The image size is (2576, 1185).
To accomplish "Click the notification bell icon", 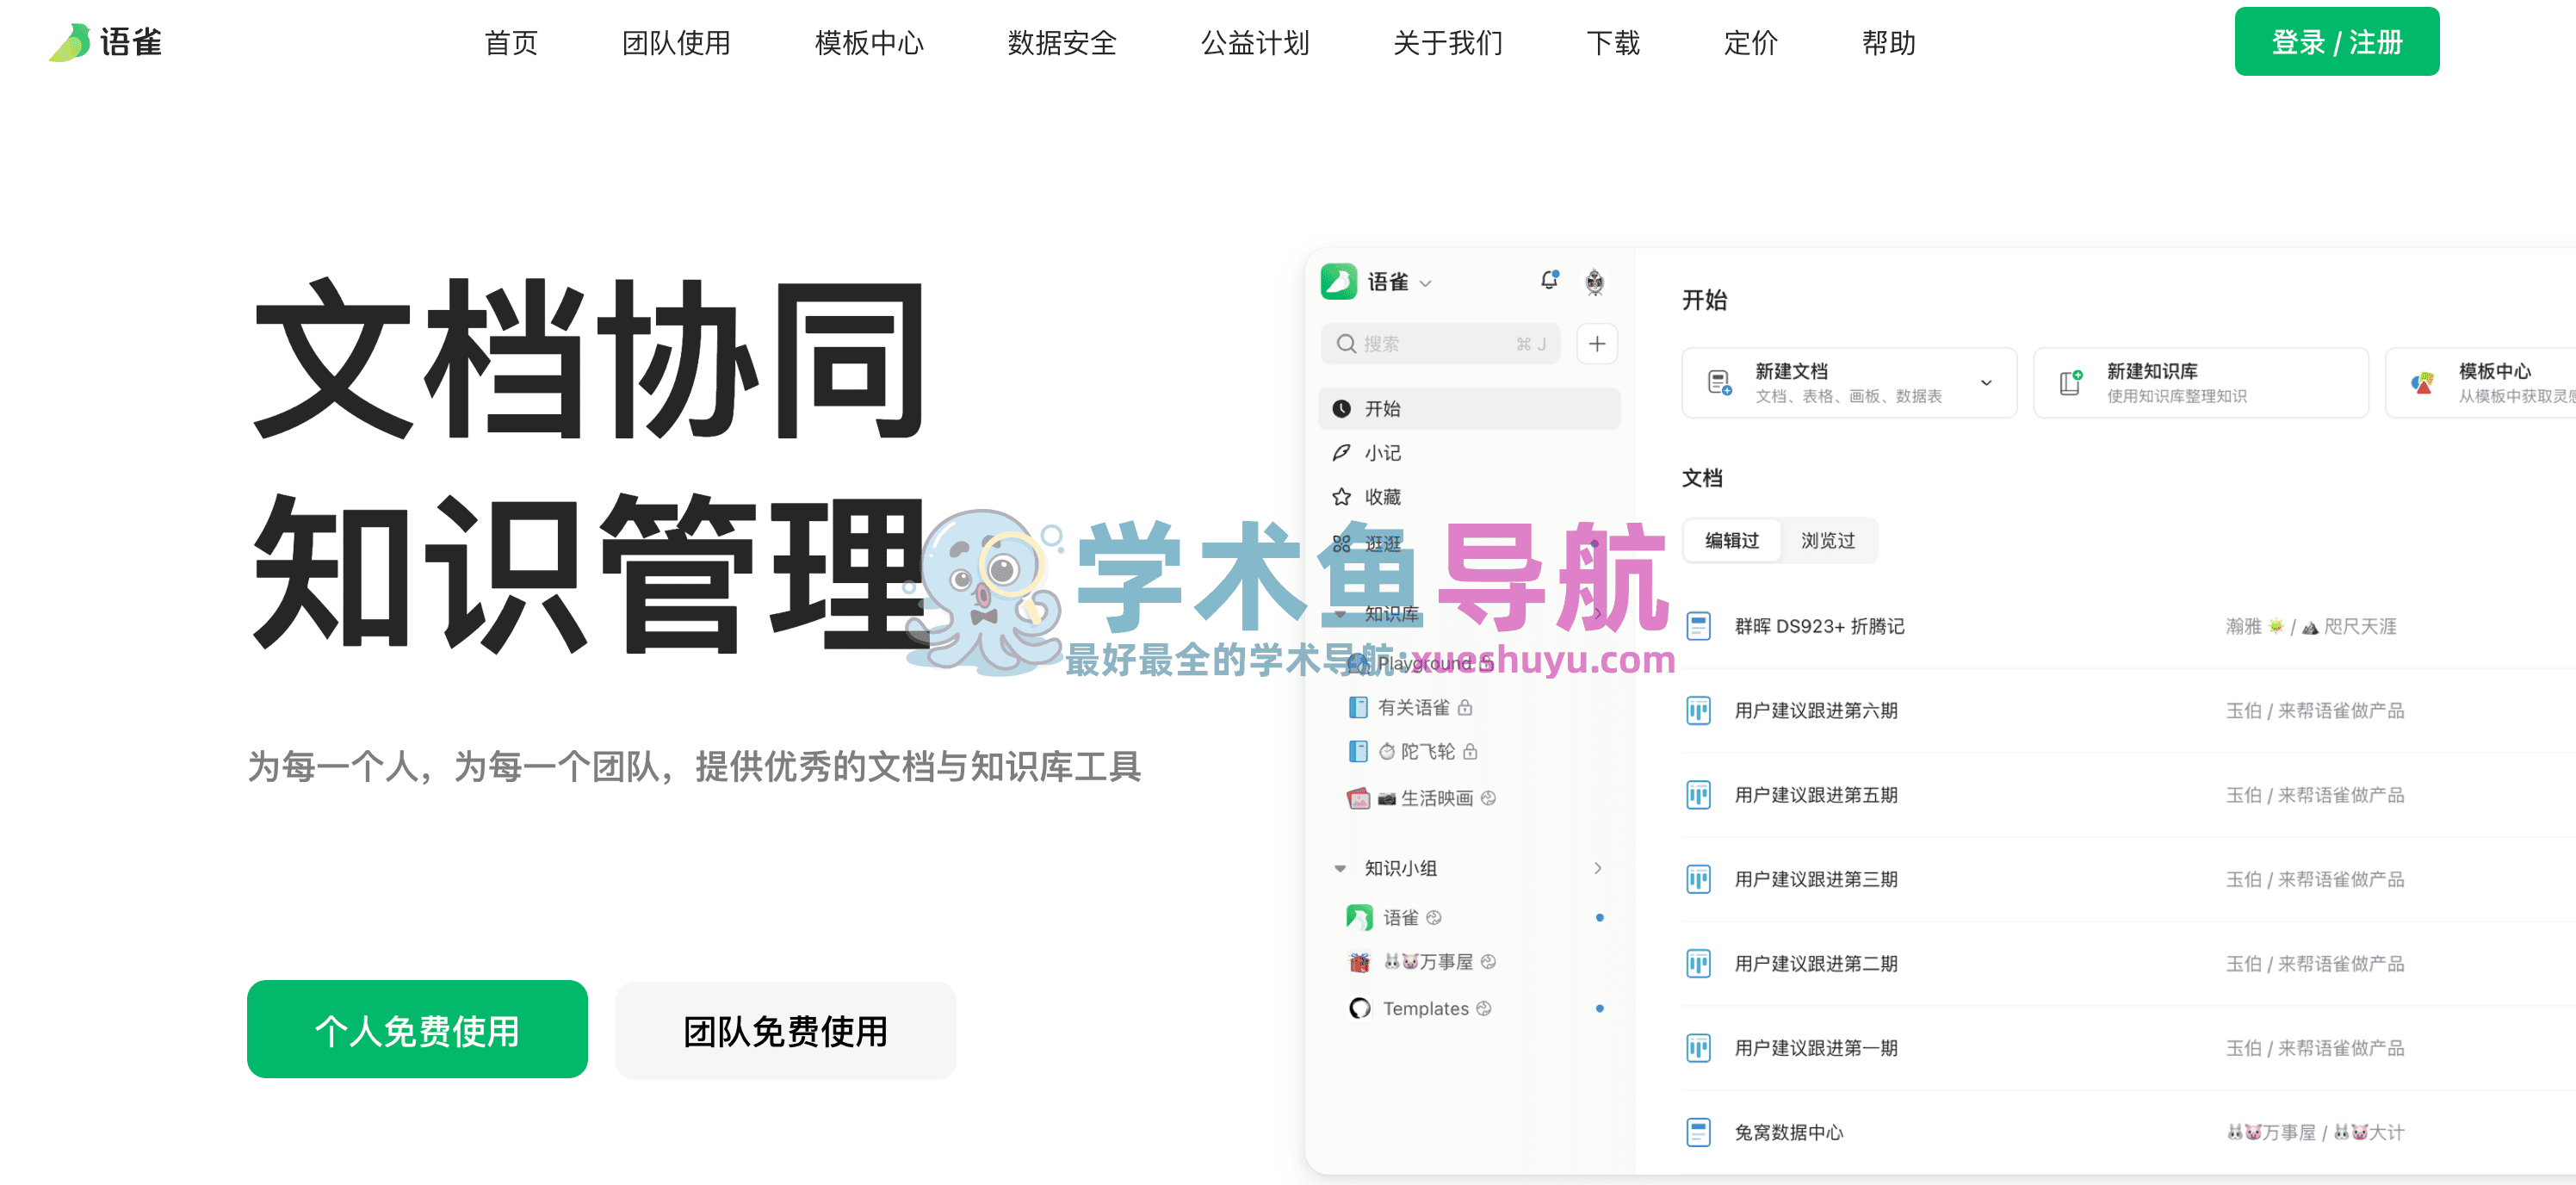I will coord(1549,281).
